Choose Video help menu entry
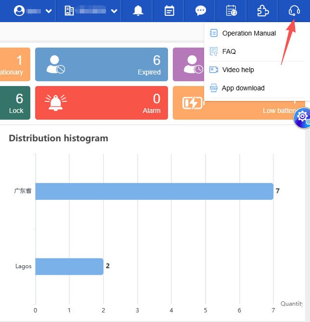 coord(238,70)
